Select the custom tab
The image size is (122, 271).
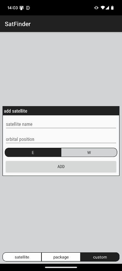pos(100,257)
